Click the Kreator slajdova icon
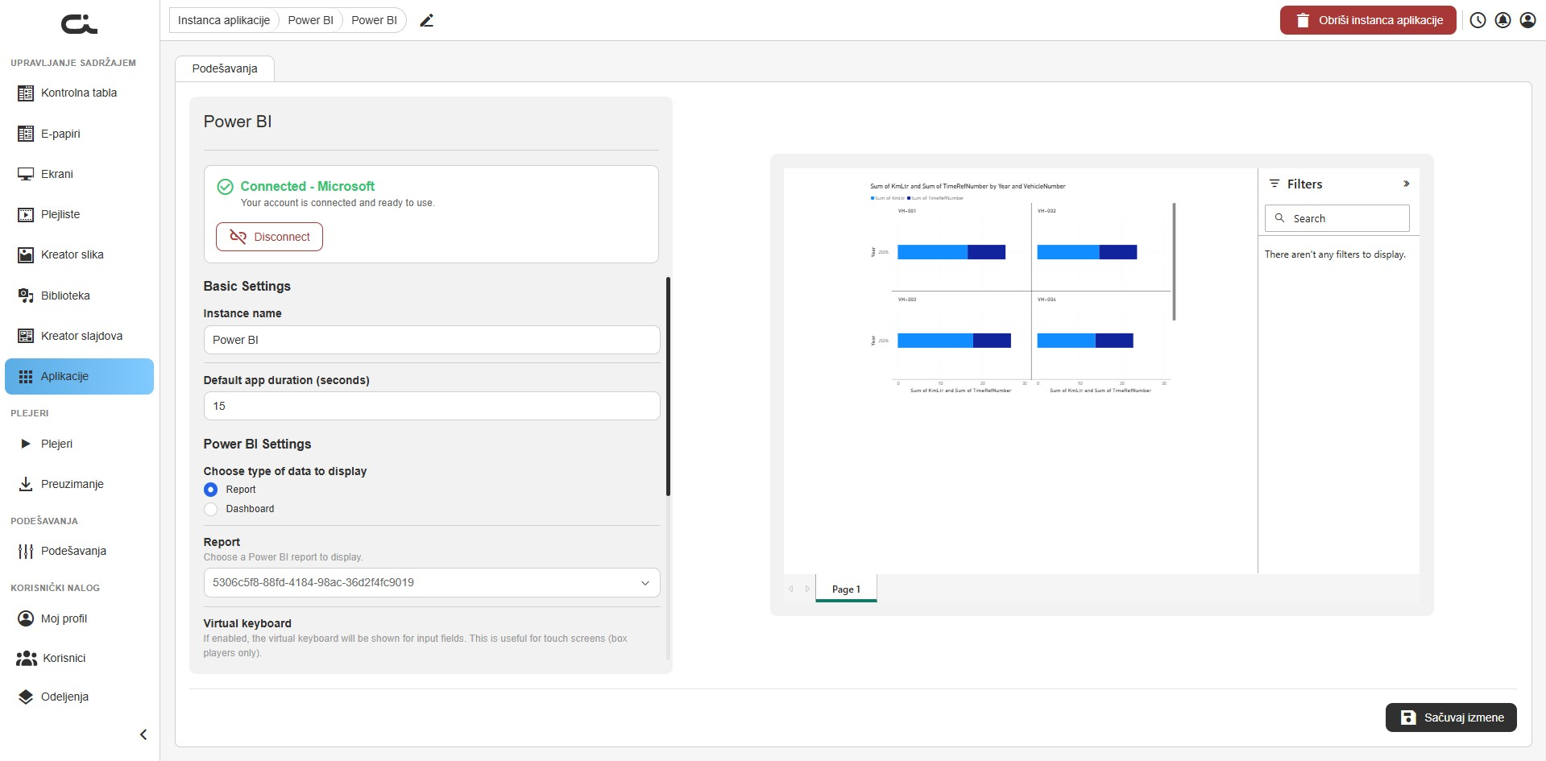 pos(26,336)
